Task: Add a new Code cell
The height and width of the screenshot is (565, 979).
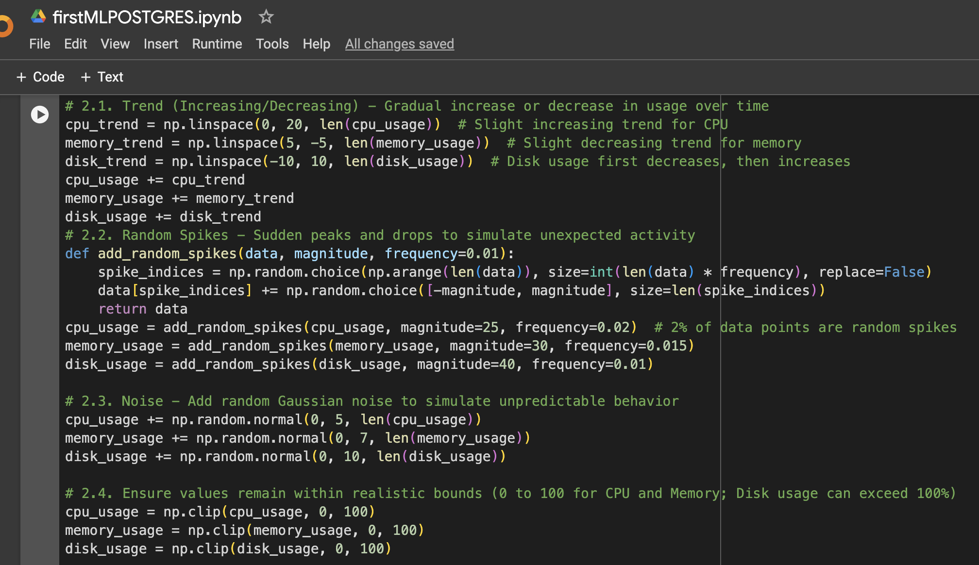Action: 40,77
